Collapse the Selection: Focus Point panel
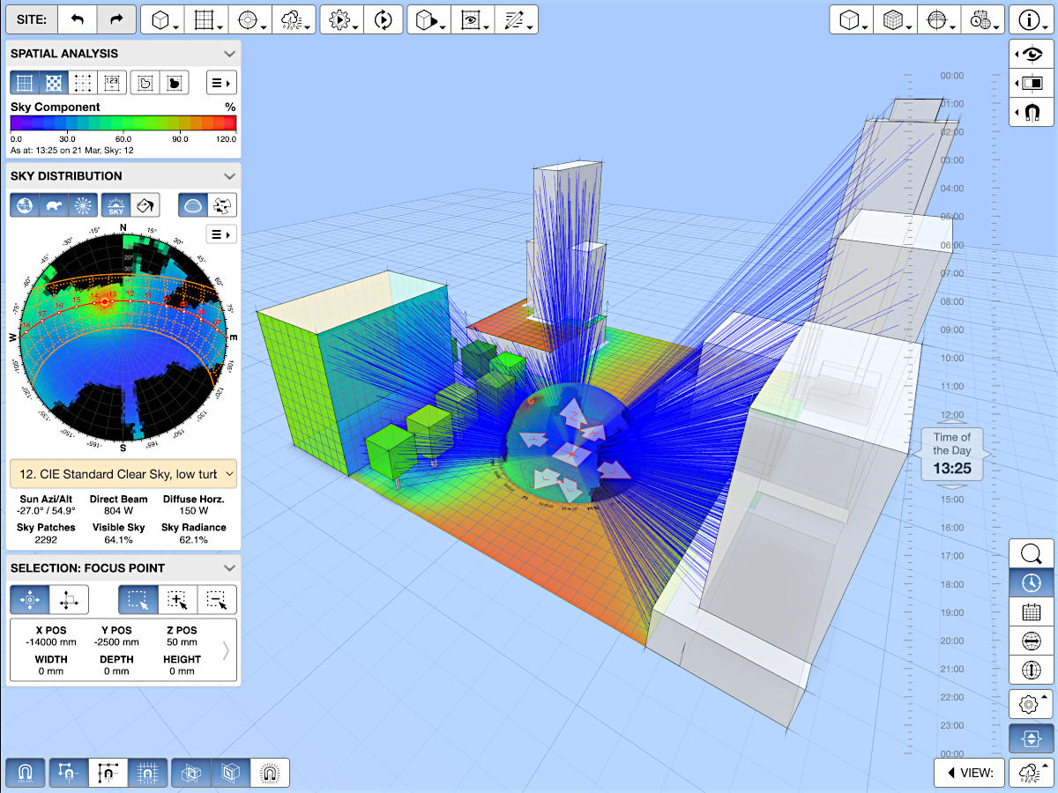This screenshot has width=1058, height=793. tap(229, 568)
